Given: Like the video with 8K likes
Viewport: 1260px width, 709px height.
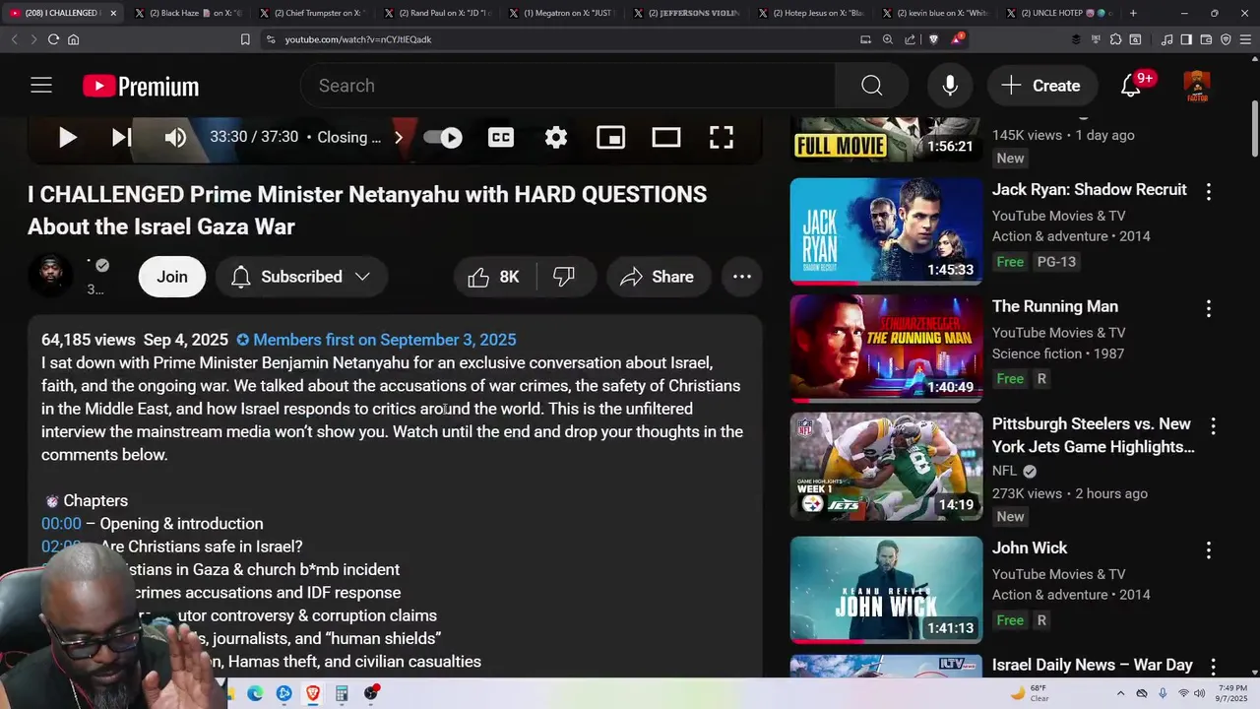Looking at the screenshot, I should (494, 277).
